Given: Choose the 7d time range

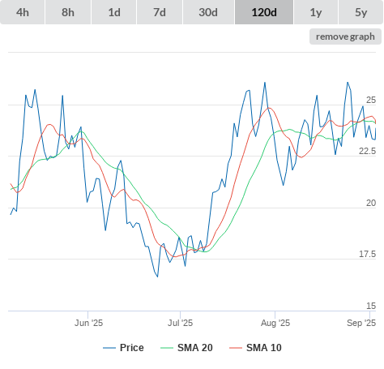Looking at the screenshot, I should (160, 12).
